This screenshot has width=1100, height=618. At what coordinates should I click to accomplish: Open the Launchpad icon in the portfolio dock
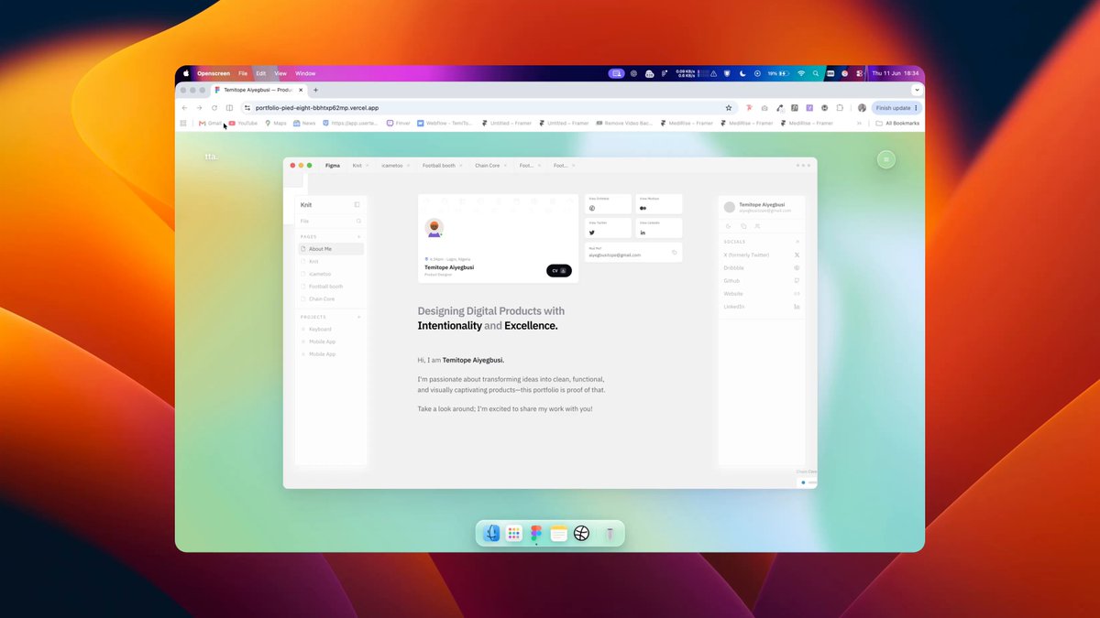(x=514, y=533)
